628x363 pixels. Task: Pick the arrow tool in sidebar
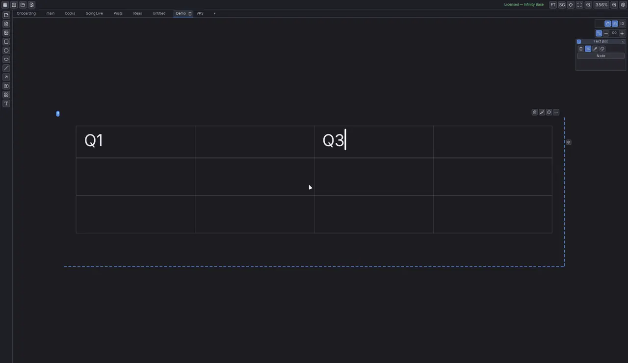coord(6,77)
